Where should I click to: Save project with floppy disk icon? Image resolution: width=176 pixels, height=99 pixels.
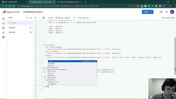[x=43, y=18]
